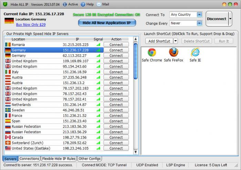Open the Help question mark icon
The width and height of the screenshot is (241, 170).
pos(83,4)
